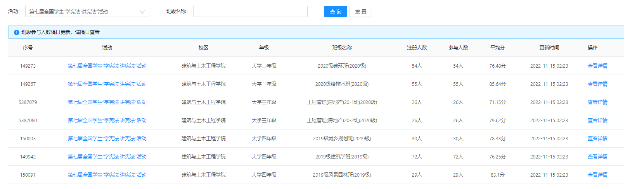Click the 参与人数 column header
Screen dimensions: 630x189
[459, 48]
